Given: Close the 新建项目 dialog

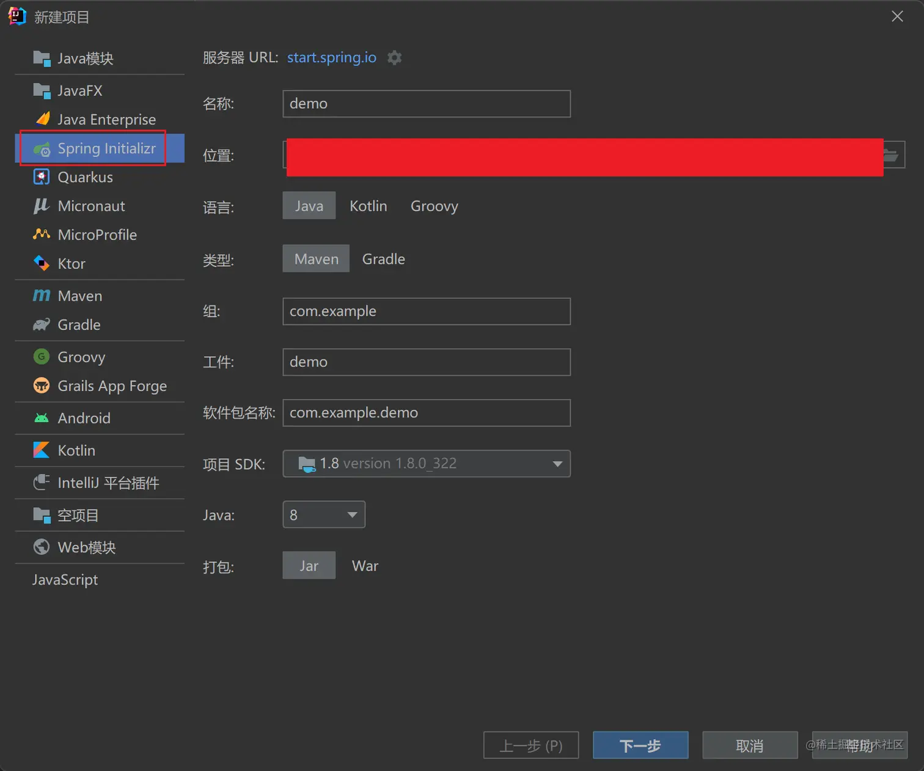Looking at the screenshot, I should click(897, 16).
